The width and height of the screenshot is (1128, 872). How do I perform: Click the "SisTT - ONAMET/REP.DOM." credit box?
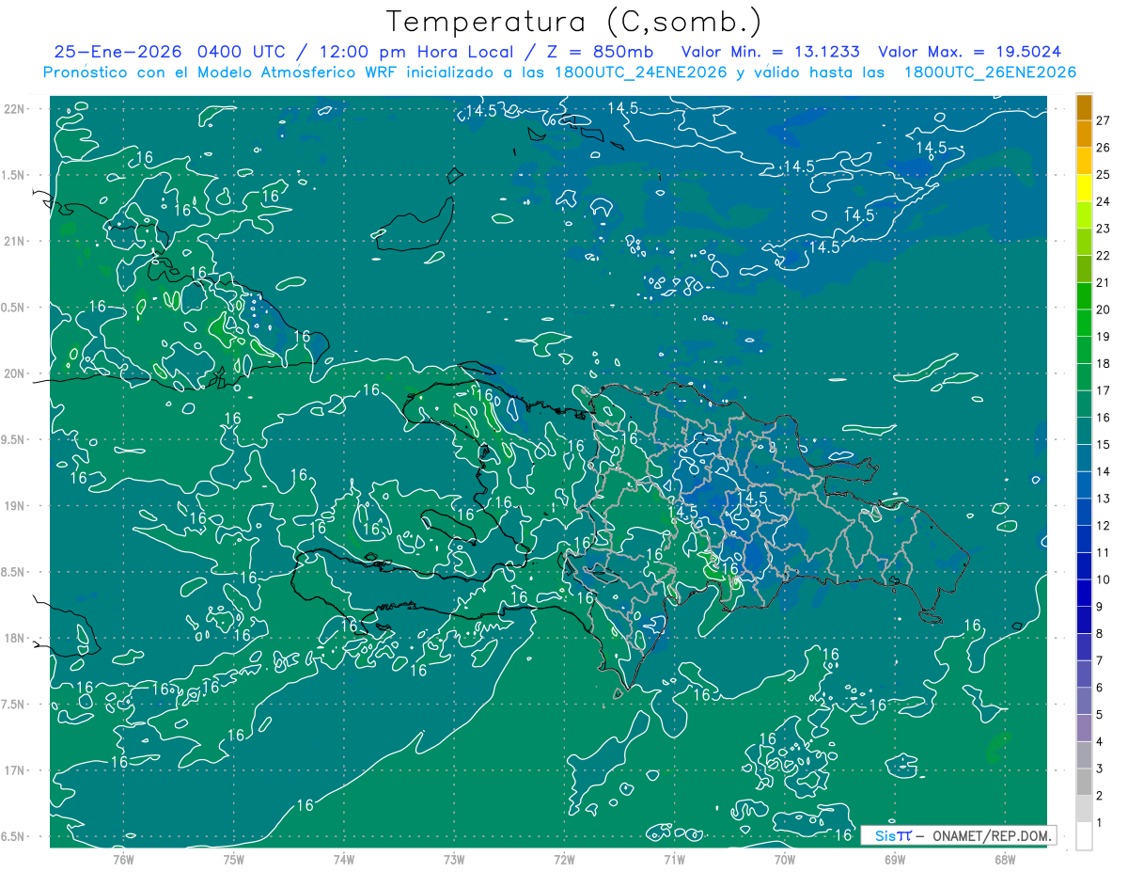tap(958, 835)
